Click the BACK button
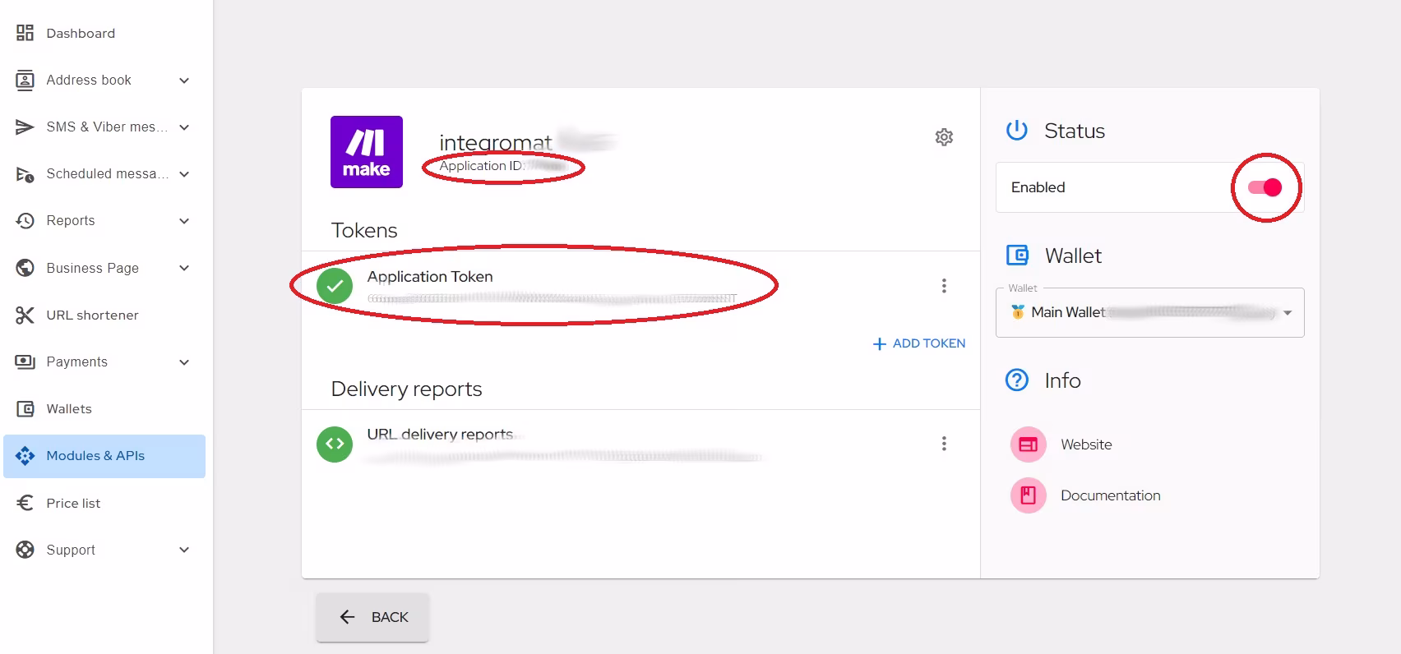 372,617
